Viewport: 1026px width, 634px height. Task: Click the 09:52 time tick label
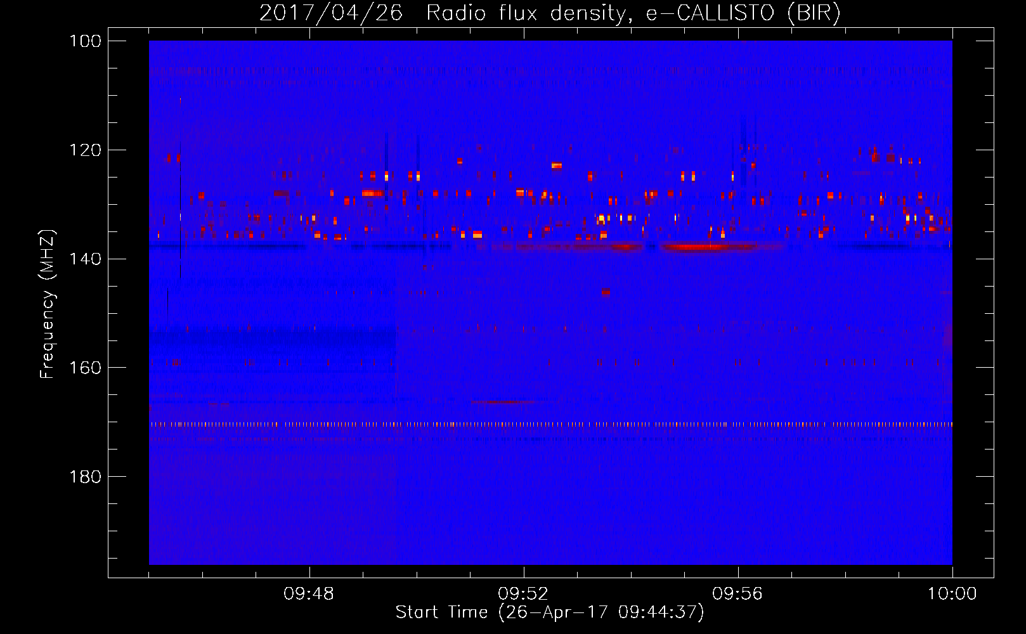523,594
